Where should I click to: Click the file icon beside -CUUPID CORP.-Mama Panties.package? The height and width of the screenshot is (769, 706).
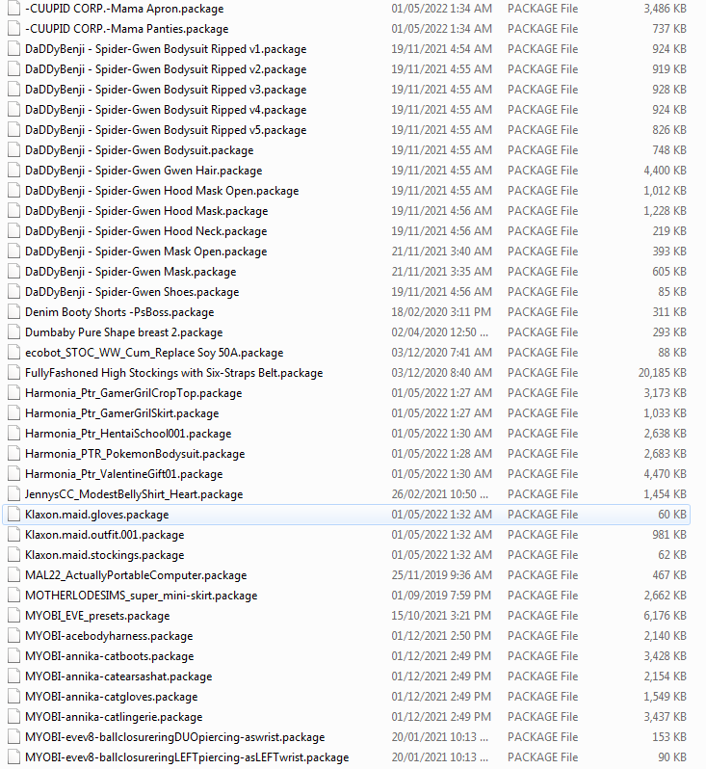click(x=13, y=29)
